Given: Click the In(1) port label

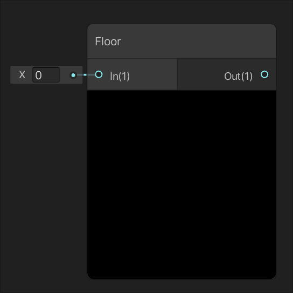Looking at the screenshot, I should pyautogui.click(x=120, y=76).
